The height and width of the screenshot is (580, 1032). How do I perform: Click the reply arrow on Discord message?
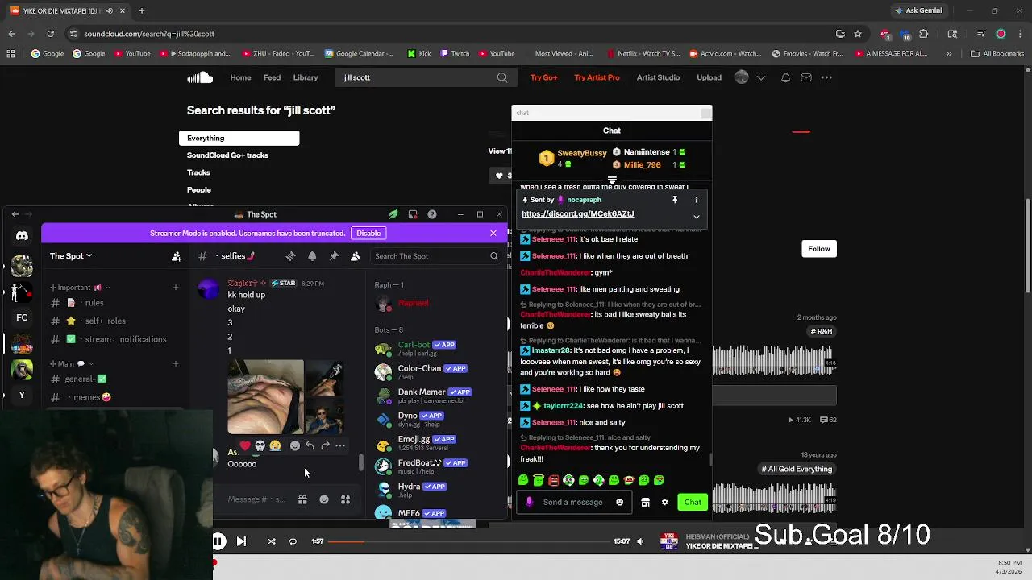pyautogui.click(x=310, y=445)
